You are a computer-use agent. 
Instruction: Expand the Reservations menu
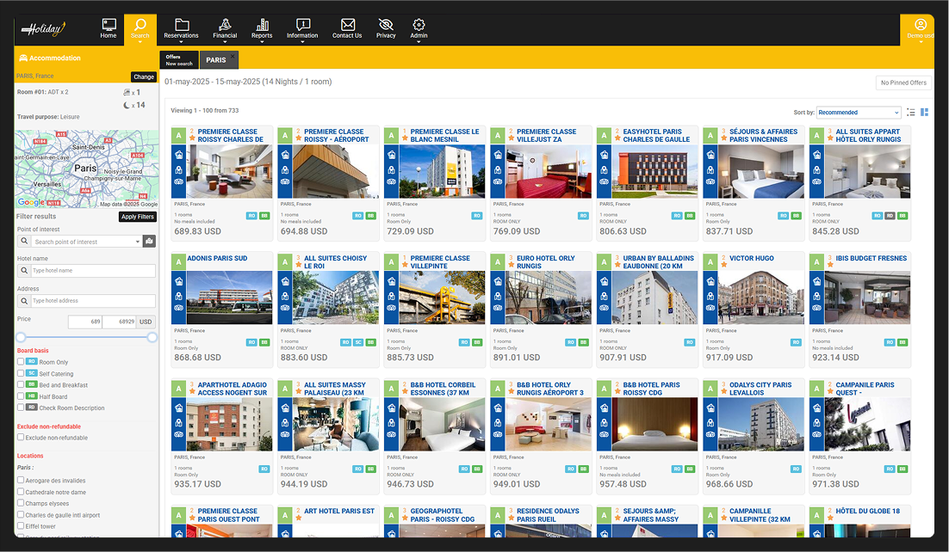[181, 29]
